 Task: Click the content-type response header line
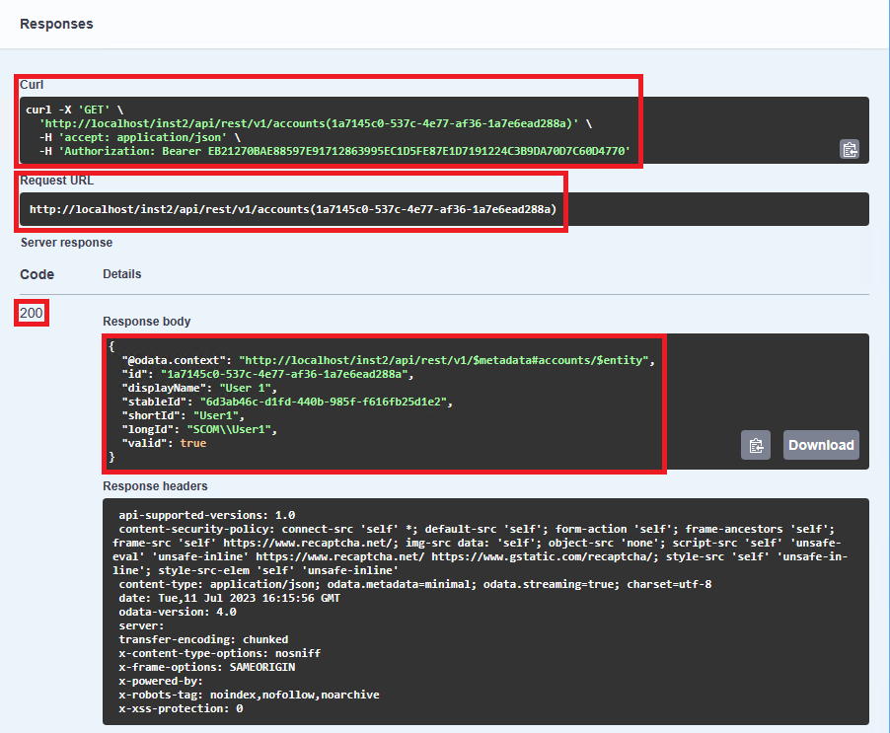click(414, 584)
